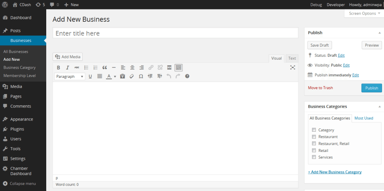Insert a numbered list
Viewport: 384px width, 191px height.
pyautogui.click(x=95, y=68)
